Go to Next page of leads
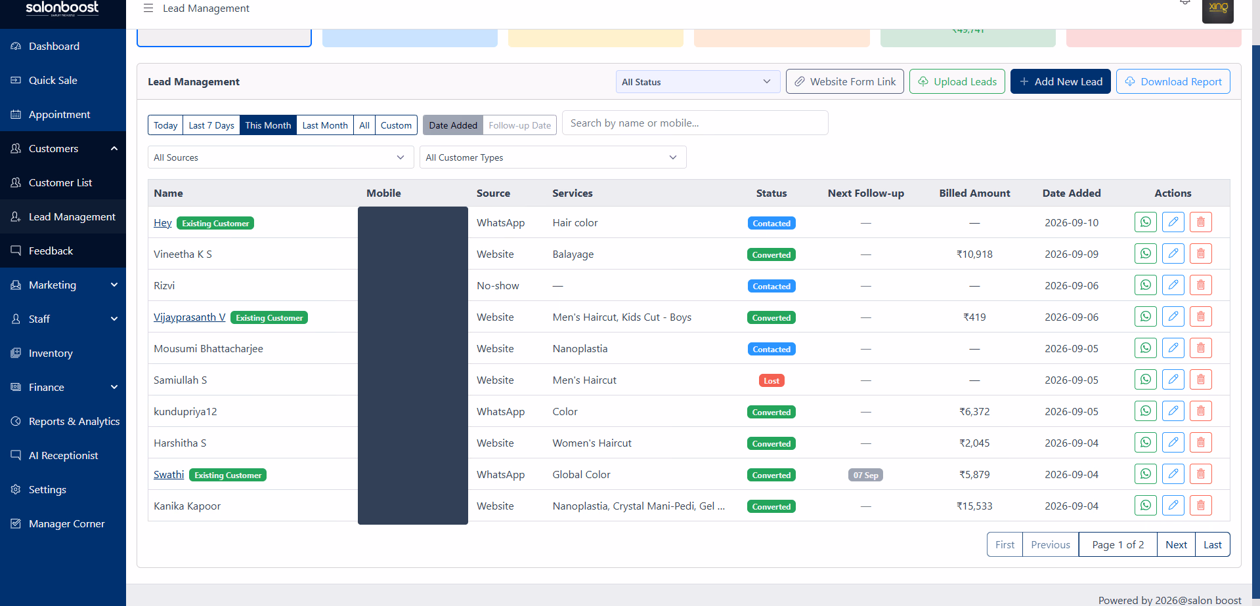Screen dimensions: 1260x606 1176,544
